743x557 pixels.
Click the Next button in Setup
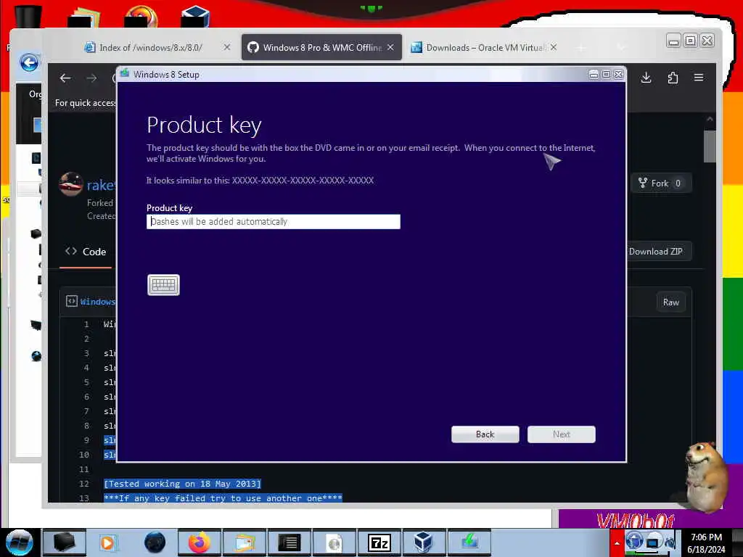[x=562, y=434]
